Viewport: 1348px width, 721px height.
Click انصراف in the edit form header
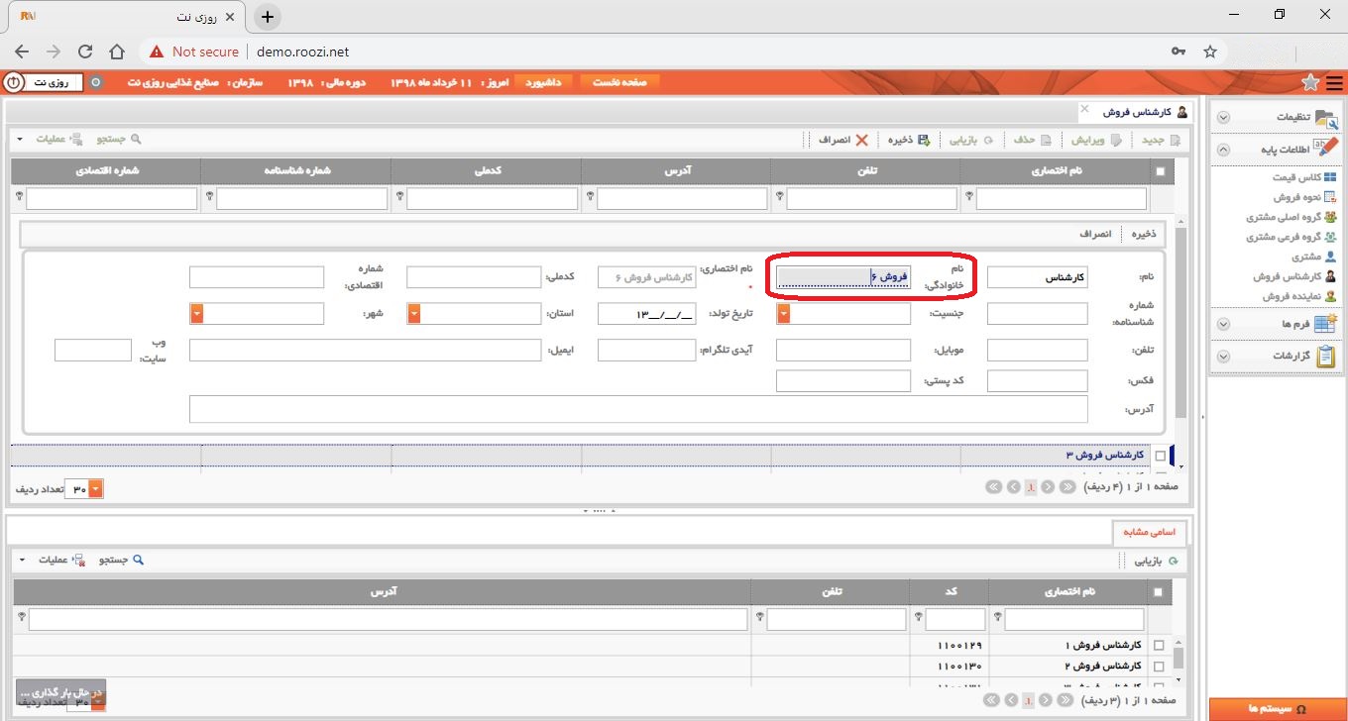1096,235
